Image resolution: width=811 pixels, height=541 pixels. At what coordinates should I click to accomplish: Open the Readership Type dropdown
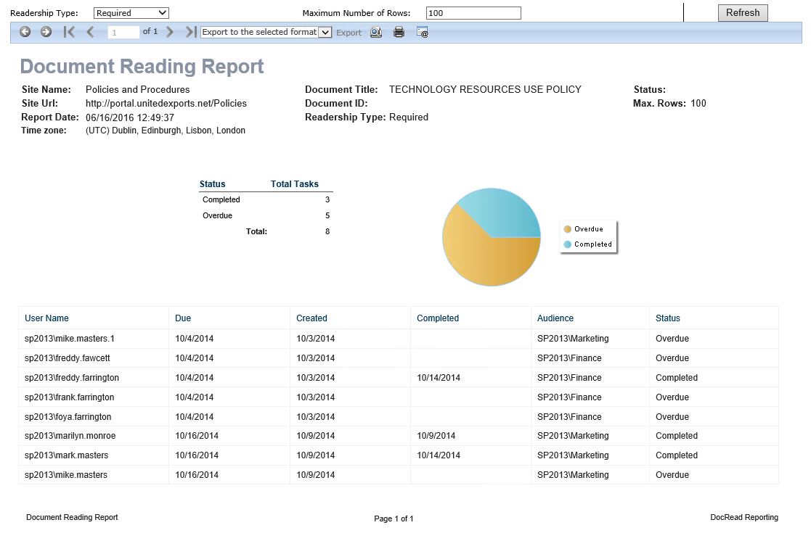[131, 13]
